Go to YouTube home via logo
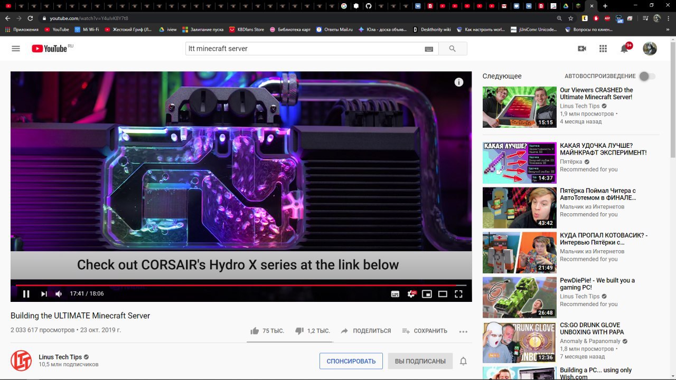Screen dimensions: 676x380 (x=49, y=49)
